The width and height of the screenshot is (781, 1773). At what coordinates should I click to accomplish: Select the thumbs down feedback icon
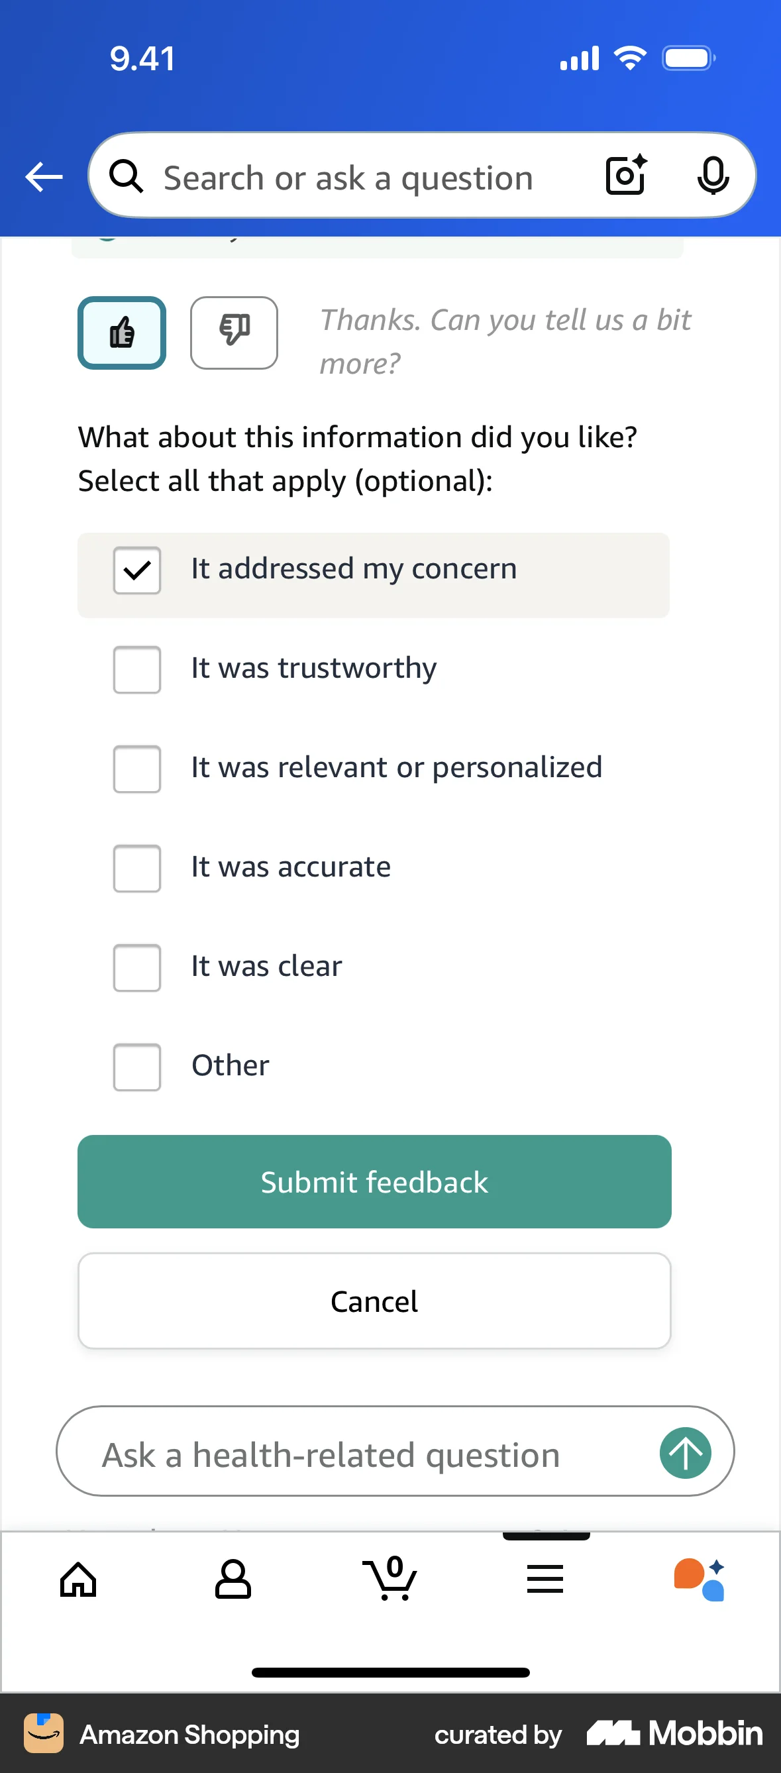click(234, 333)
